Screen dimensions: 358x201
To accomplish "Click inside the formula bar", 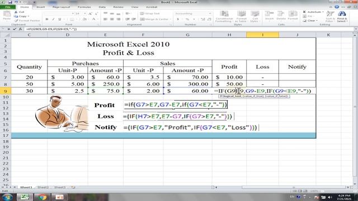I will 189,29.
